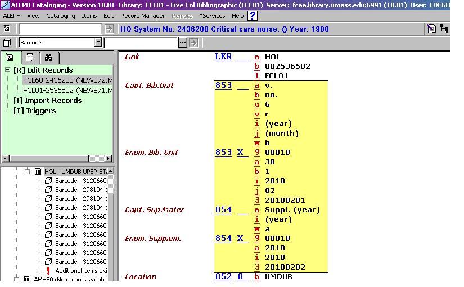Open the Help question mark icon
Image resolution: width=464 pixels, height=287 pixels.
coord(253,16)
